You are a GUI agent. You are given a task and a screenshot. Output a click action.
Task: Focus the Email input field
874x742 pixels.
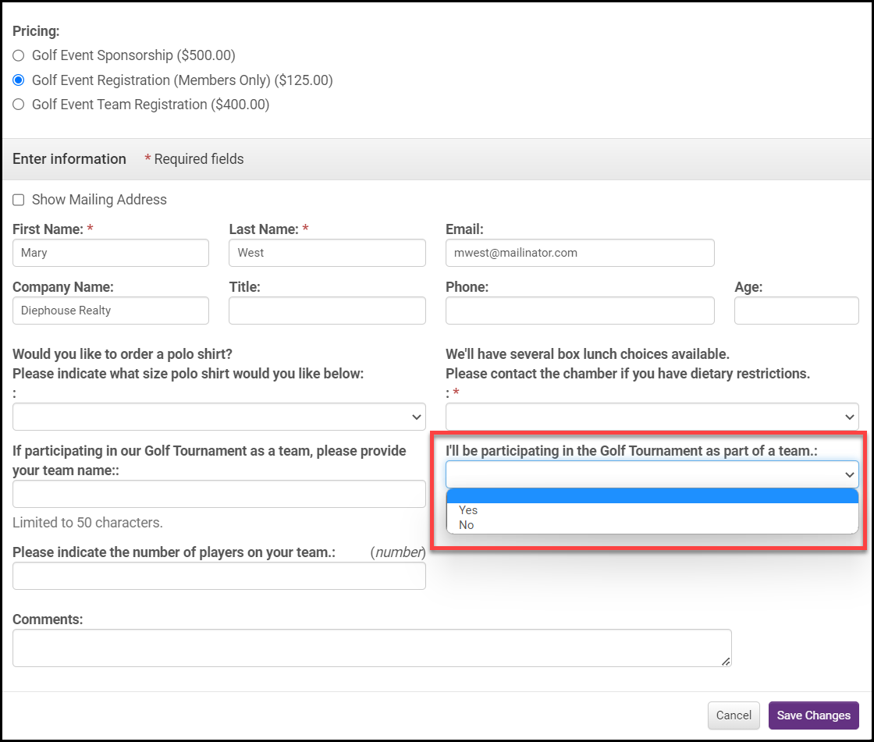coord(579,253)
